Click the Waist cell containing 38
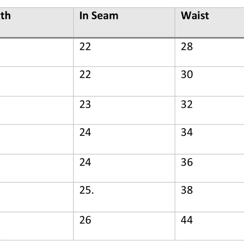The image size is (244, 244). click(x=187, y=190)
